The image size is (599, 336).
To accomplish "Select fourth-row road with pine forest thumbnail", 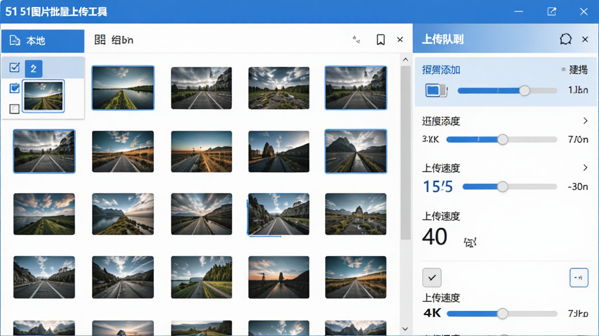I will point(201,277).
